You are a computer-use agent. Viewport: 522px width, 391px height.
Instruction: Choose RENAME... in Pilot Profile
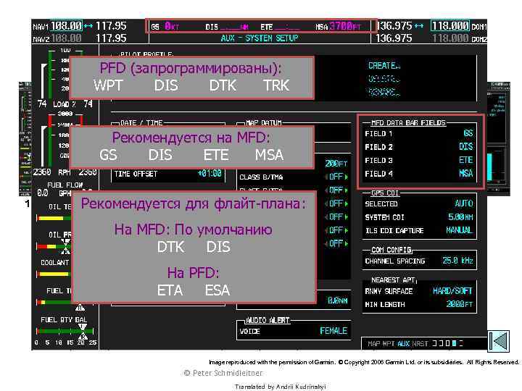[384, 92]
